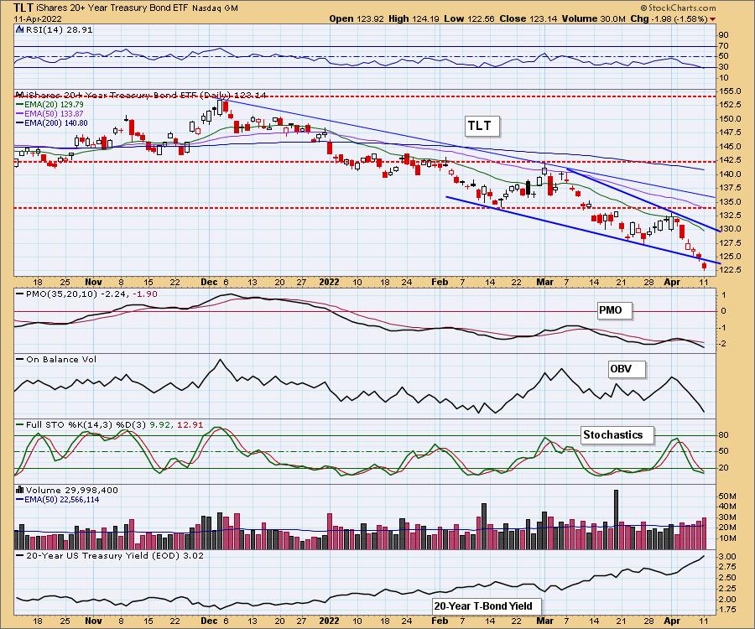Screen dimensions: 755x629
Task: Click the purple line marker of the EMA(50) price legend
Action: coord(19,113)
